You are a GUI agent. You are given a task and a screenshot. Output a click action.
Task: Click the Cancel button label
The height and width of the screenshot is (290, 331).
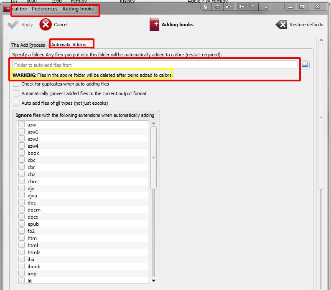tap(61, 25)
